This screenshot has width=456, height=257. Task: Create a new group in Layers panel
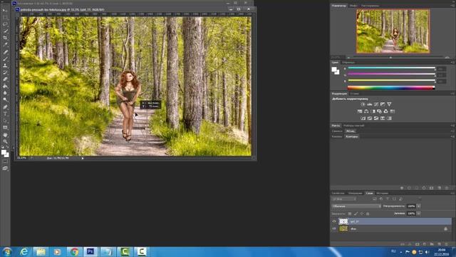tap(432, 244)
